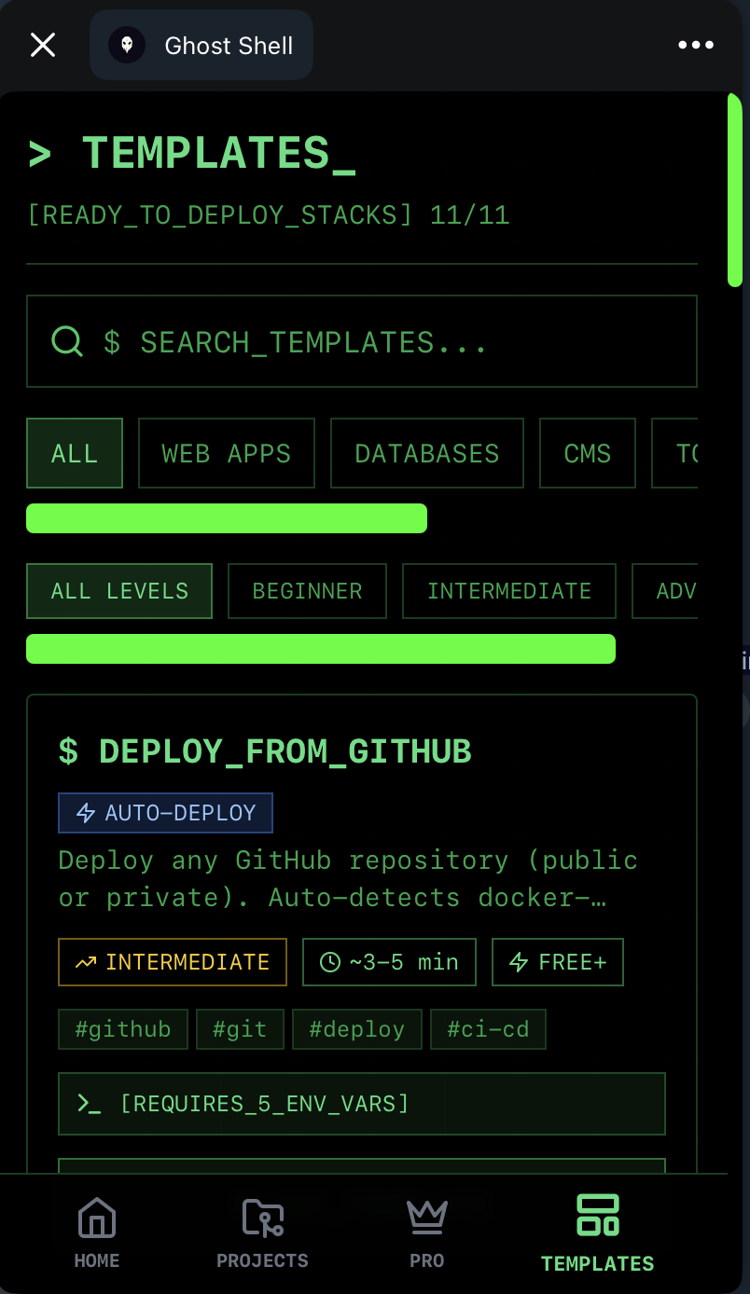This screenshot has width=750, height=1294.
Task: Expand the REQUIRES_5_ENV_VARS section
Action: [362, 1104]
